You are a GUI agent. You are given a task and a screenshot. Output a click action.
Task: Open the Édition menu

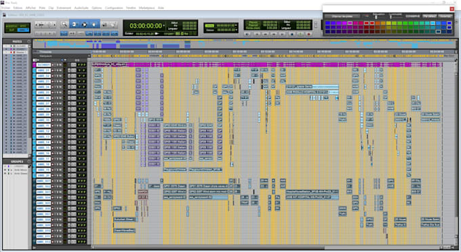18,7
